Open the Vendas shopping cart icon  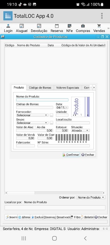[99, 26]
